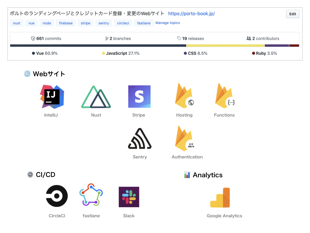This screenshot has width=310, height=233.
Task: Click the IntelliJ caption text
Action: [x=51, y=115]
